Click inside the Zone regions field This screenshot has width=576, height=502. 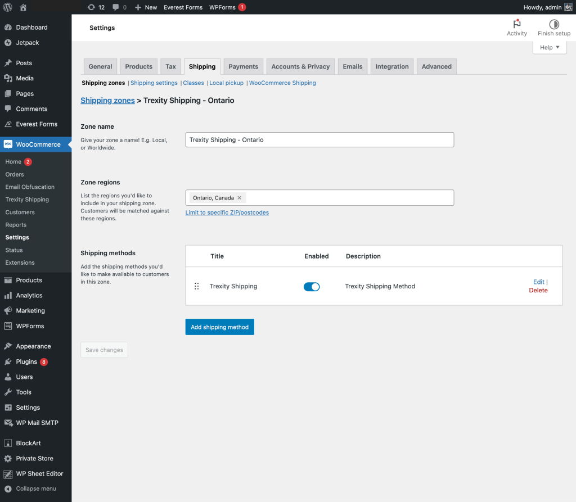(319, 197)
